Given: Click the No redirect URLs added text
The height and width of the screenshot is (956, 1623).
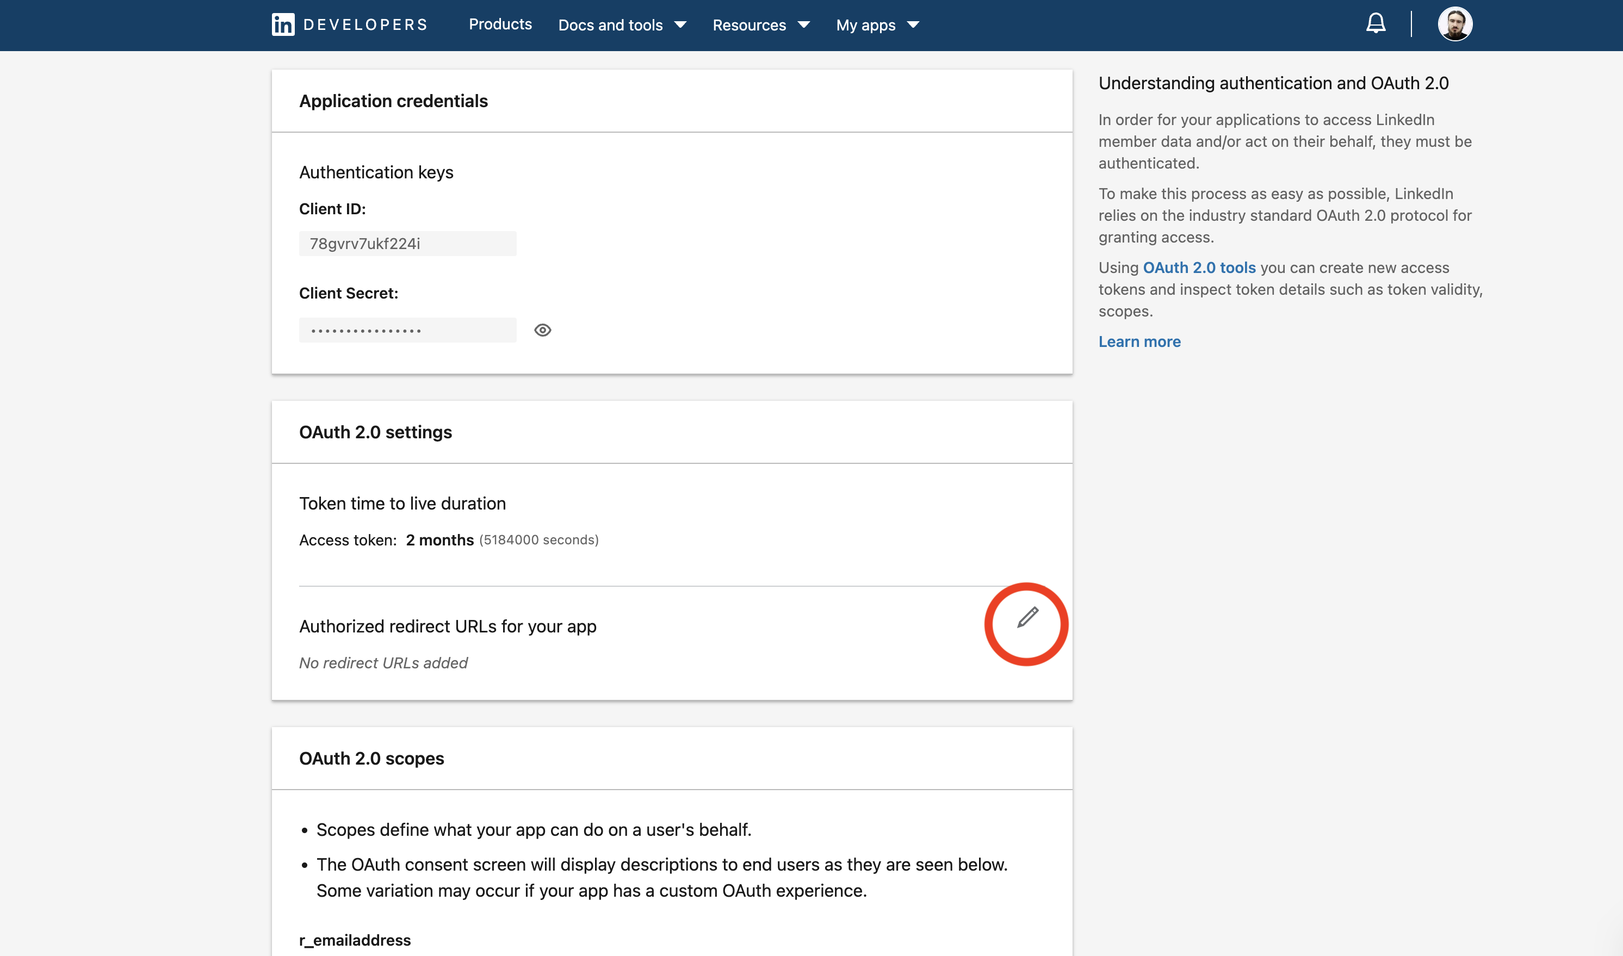Looking at the screenshot, I should (x=383, y=663).
